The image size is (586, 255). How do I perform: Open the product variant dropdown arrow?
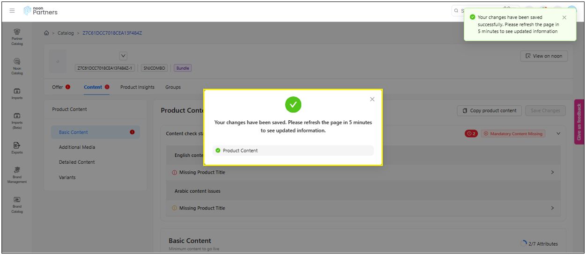(x=123, y=56)
